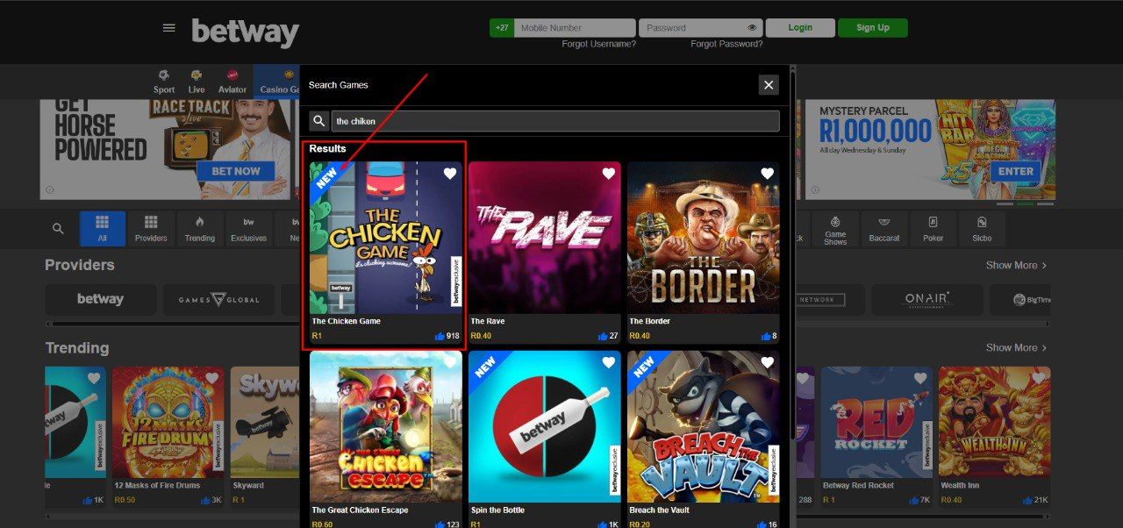Switch to the All games tab

coord(103,228)
